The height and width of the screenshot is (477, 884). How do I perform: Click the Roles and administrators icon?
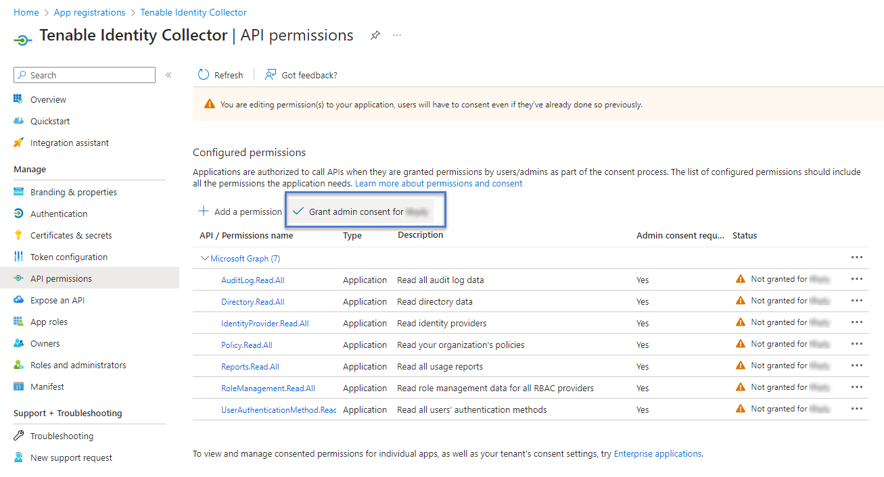click(18, 365)
